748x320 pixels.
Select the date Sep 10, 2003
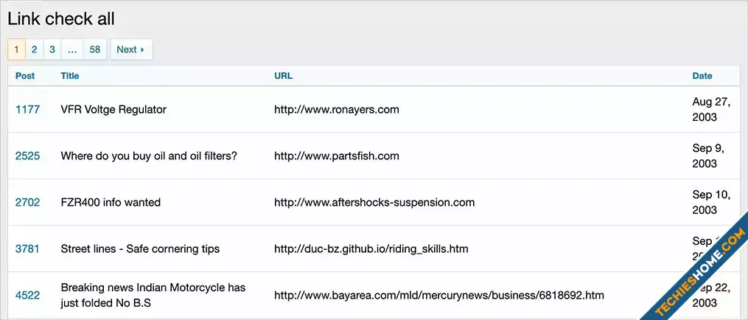(x=711, y=202)
